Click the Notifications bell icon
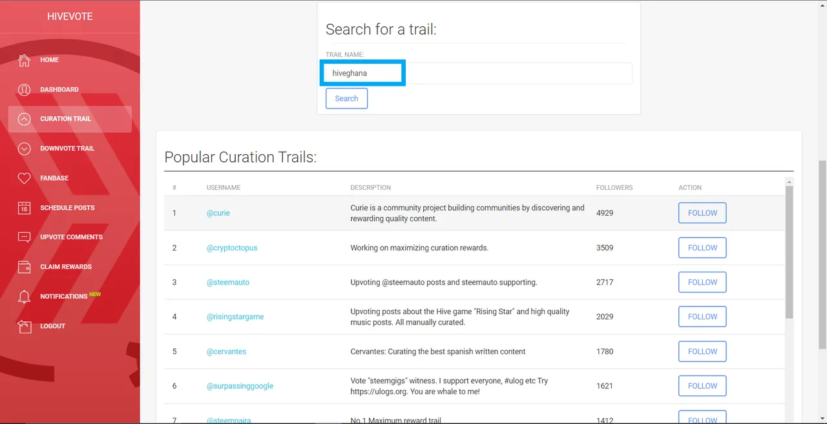 pyautogui.click(x=24, y=296)
